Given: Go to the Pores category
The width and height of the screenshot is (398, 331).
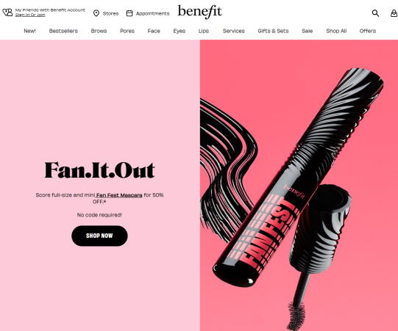Looking at the screenshot, I should pos(127,31).
